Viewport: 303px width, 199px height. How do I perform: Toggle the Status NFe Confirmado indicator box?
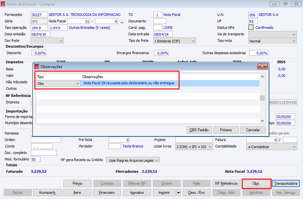click(251, 27)
